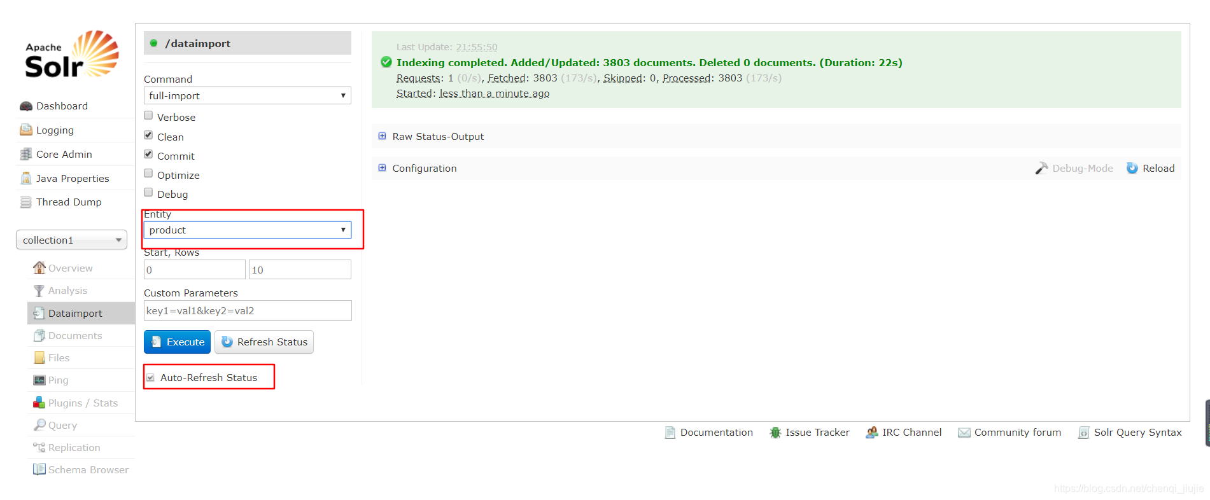Click the Documentation page icon in footer
Screen dimensions: 1210x500
pyautogui.click(x=670, y=433)
